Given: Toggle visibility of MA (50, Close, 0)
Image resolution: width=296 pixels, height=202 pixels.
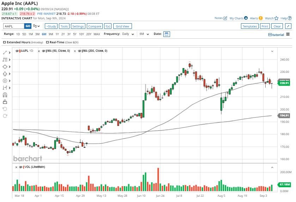Looking at the screenshot, I should [x=43, y=51].
